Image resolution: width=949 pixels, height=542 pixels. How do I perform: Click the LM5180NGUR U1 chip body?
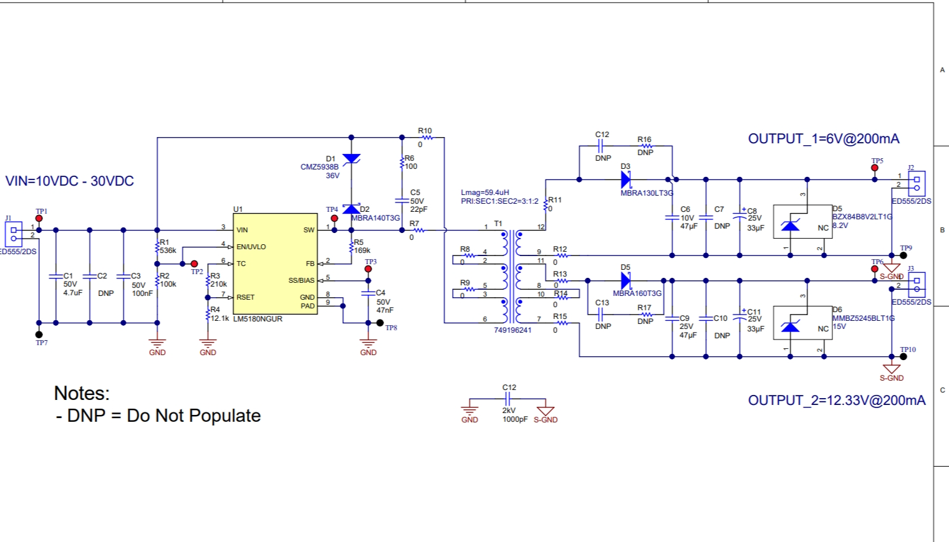pyautogui.click(x=275, y=265)
